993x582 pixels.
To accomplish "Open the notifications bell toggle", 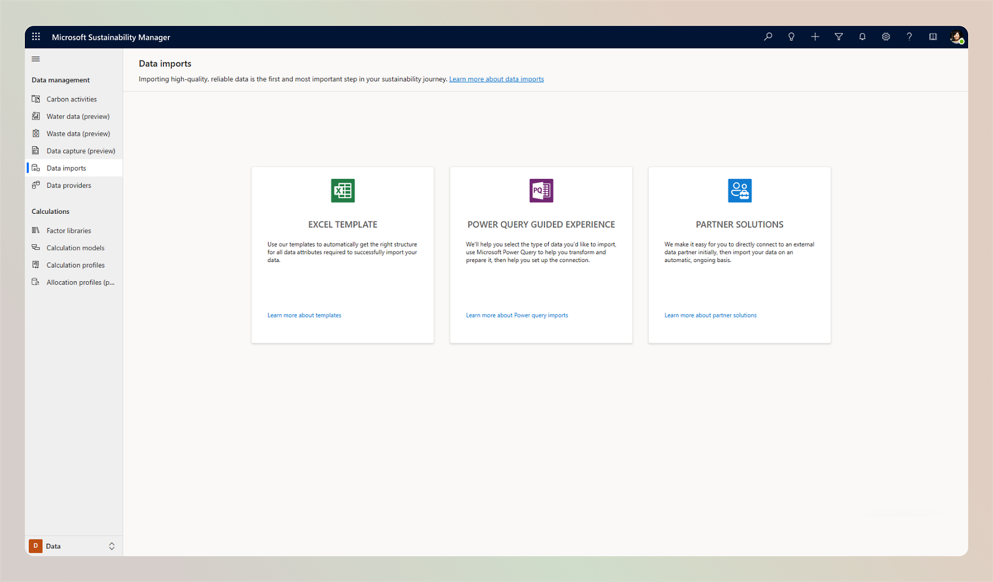I will coord(863,37).
